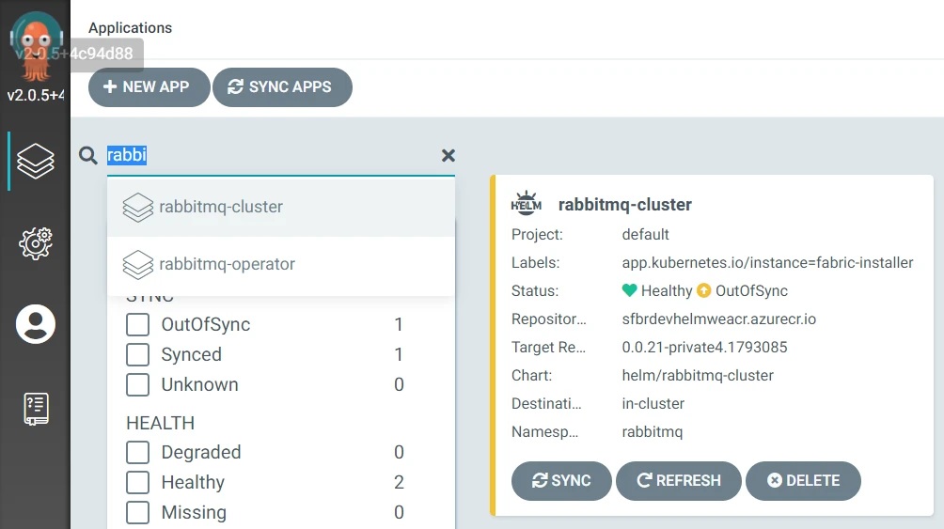The height and width of the screenshot is (529, 944).
Task: Click the Applications page heading
Action: coord(130,27)
